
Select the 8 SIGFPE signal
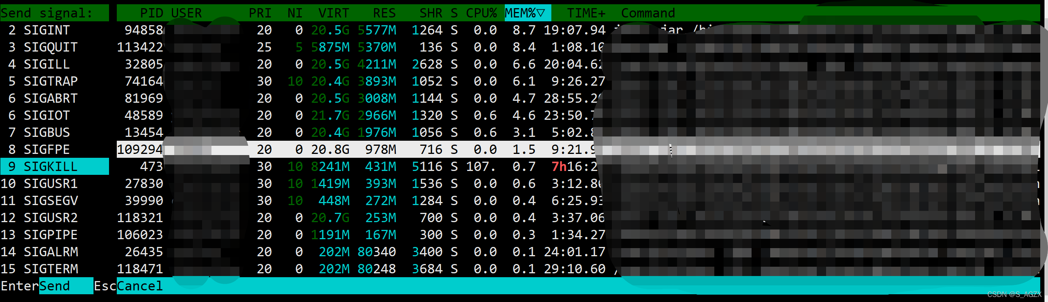click(x=55, y=150)
